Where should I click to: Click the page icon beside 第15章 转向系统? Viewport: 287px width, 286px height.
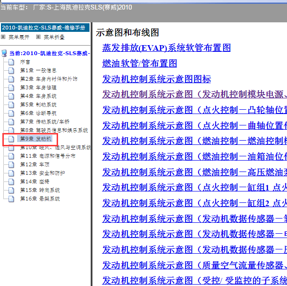click(11, 190)
